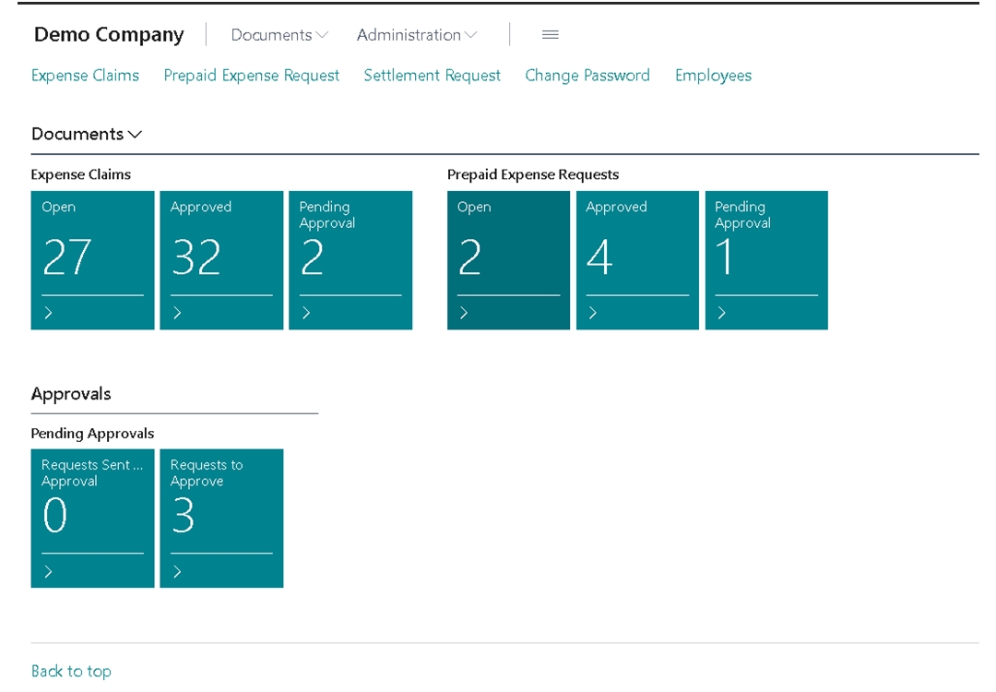Screen dimensions: 996x692
Task: Click arrow on Open Prepaid Expense Requests tile
Action: (x=464, y=313)
